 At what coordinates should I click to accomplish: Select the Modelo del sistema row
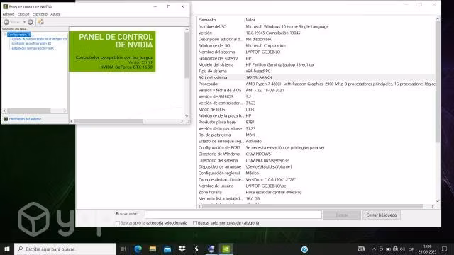(316, 64)
